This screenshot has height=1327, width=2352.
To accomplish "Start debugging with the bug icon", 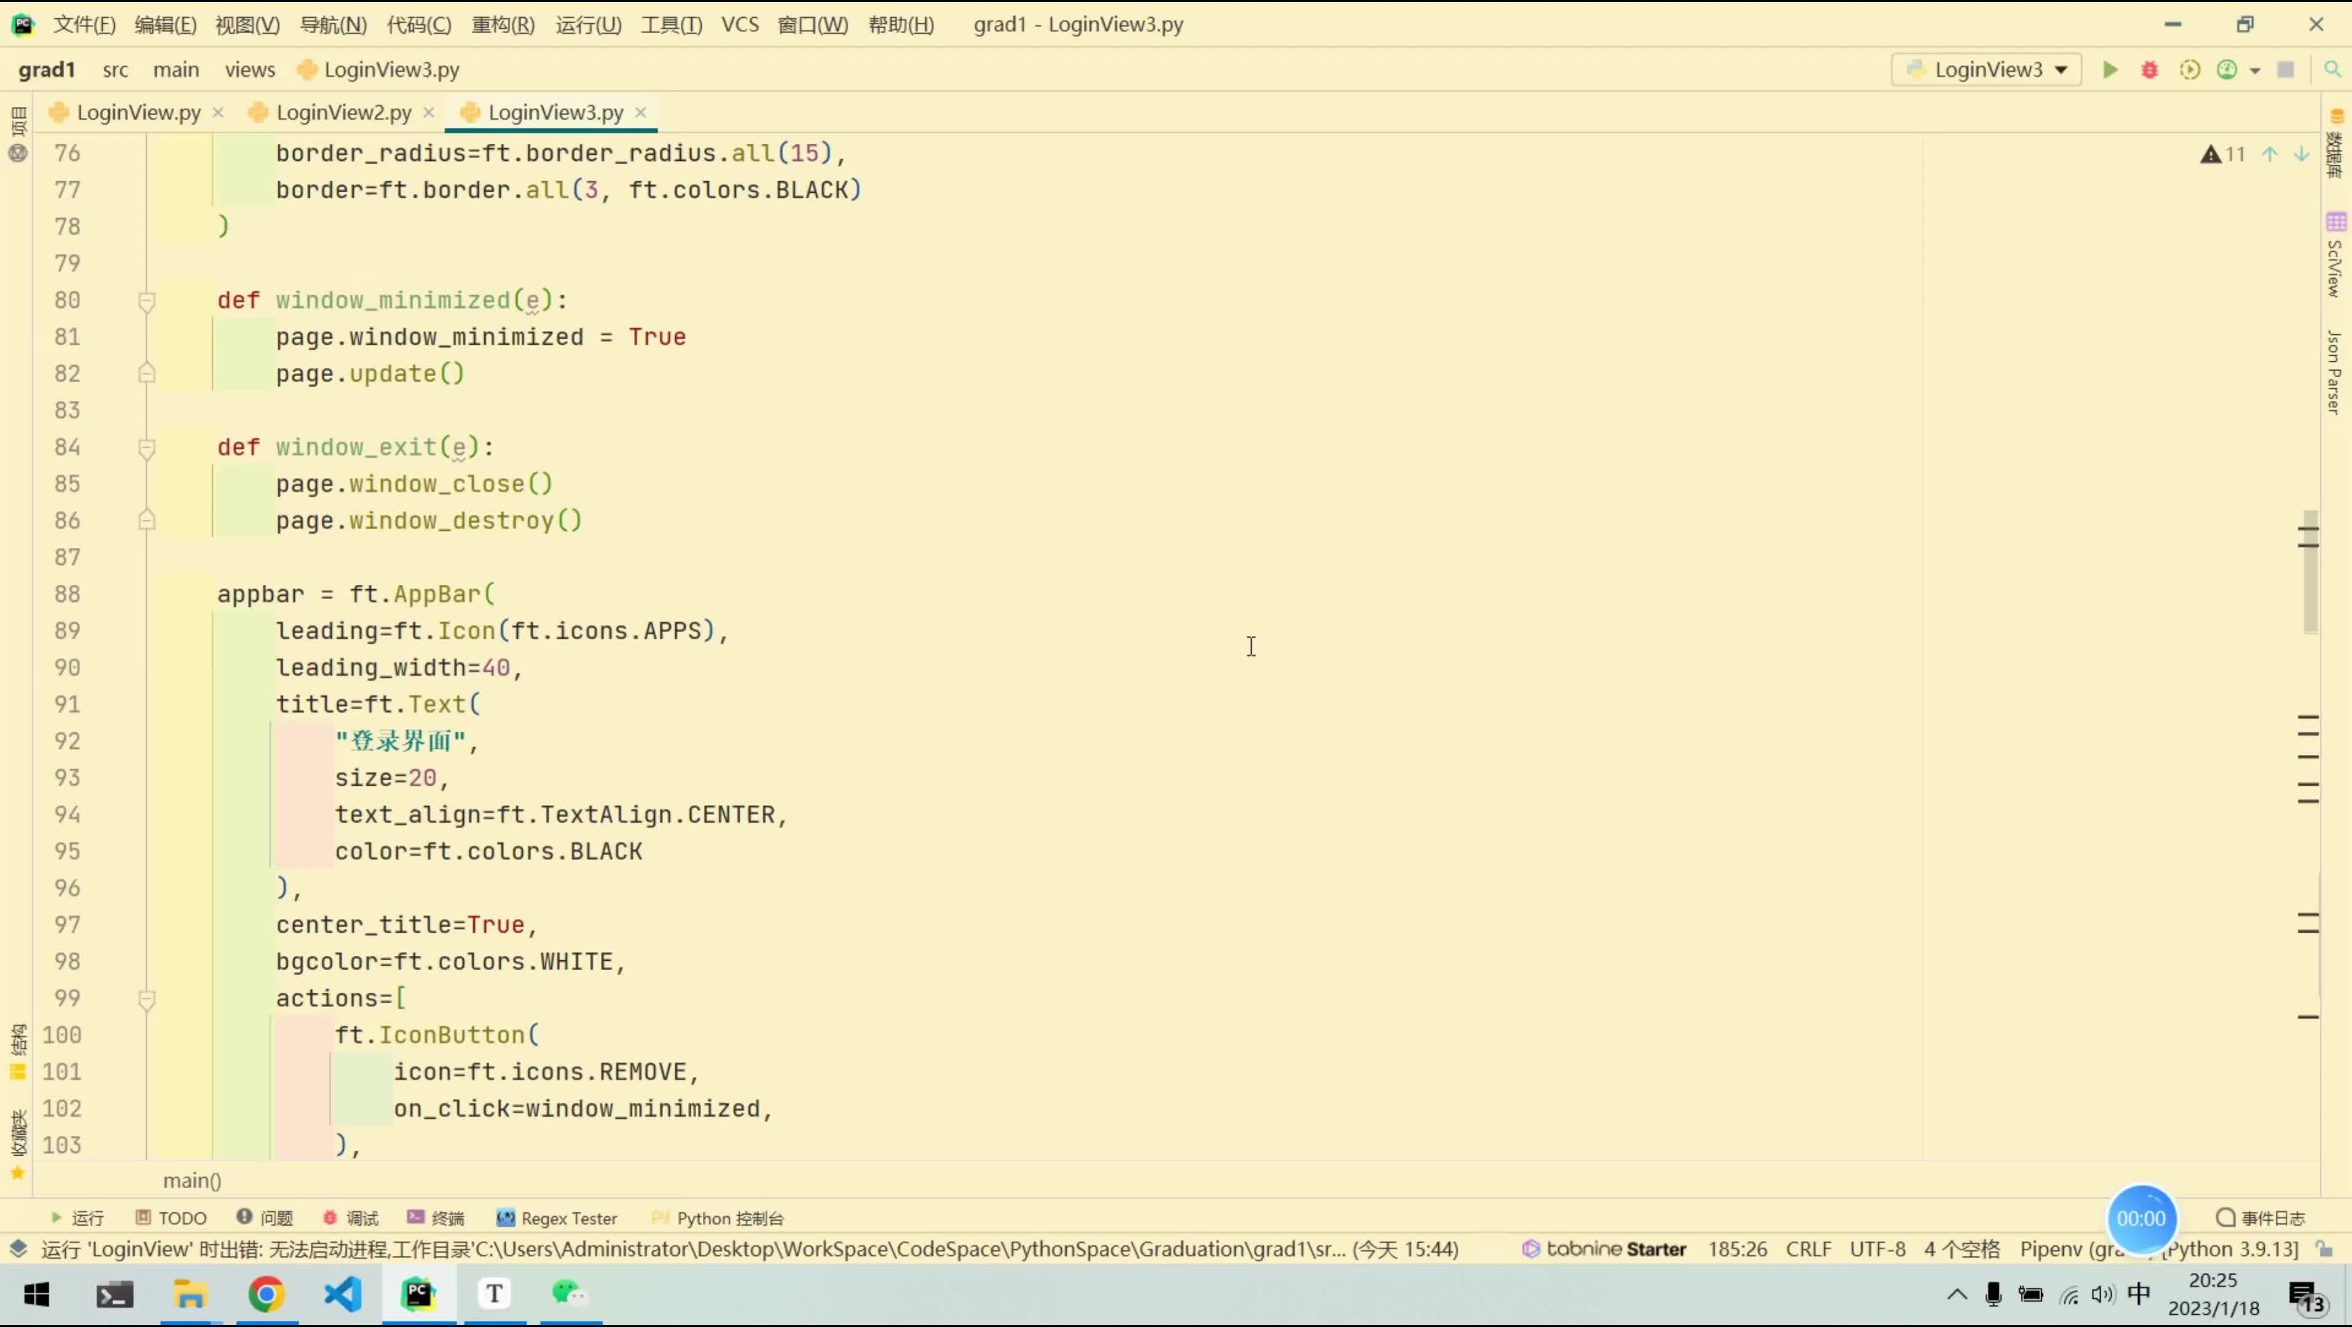I will tap(2149, 69).
